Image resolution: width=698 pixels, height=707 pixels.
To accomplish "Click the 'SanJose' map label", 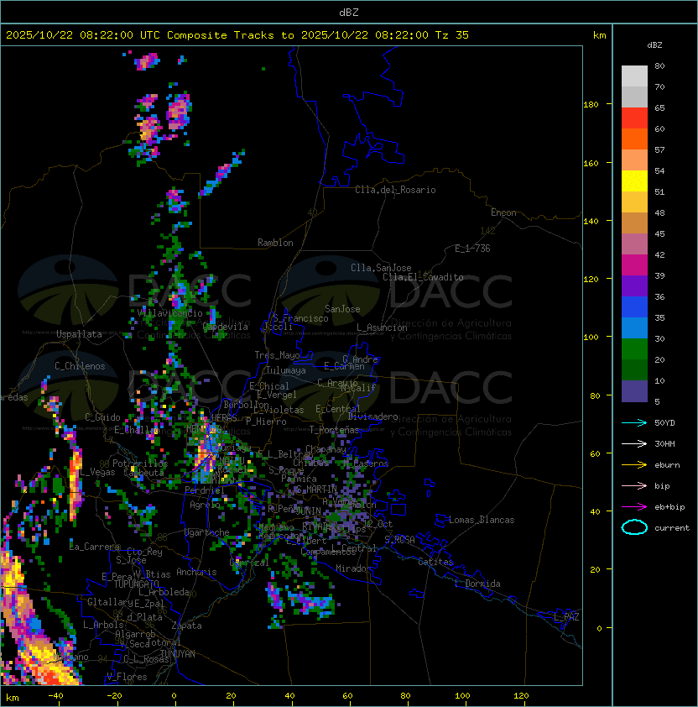I will pos(342,309).
